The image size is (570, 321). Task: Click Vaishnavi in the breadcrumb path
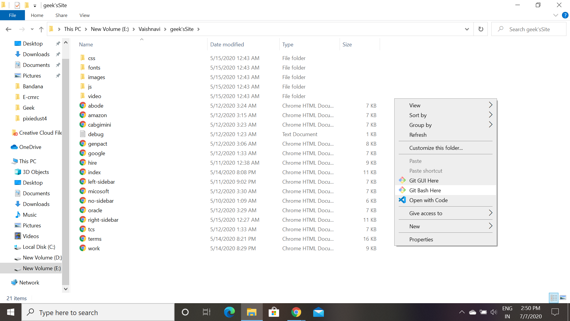point(149,29)
